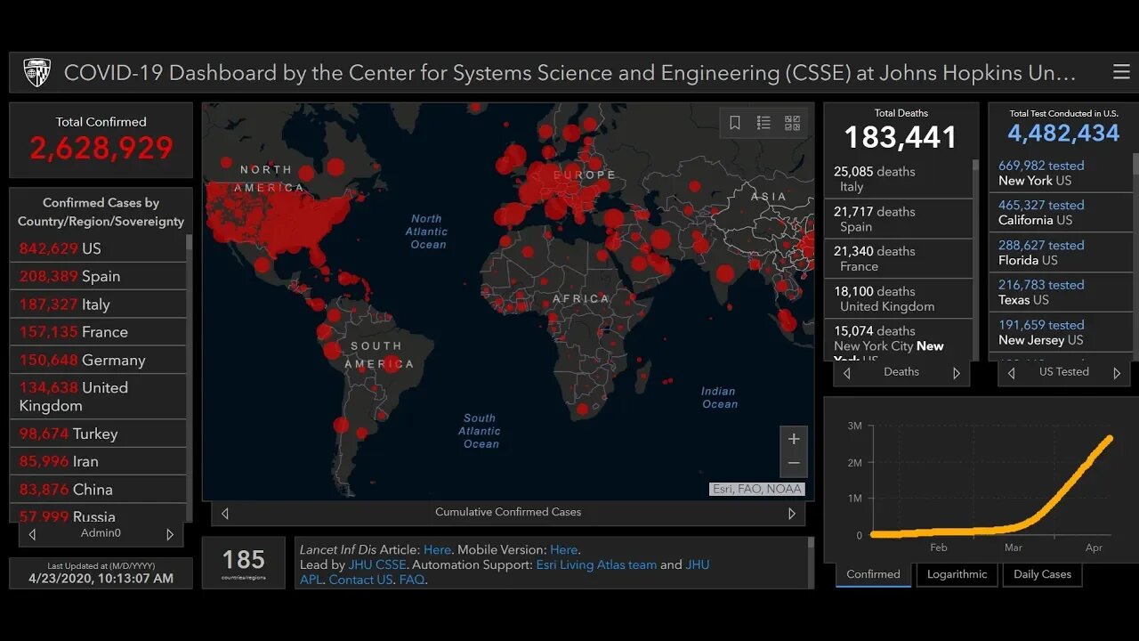Image resolution: width=1139 pixels, height=641 pixels.
Task: Select 288,627 tested Florida row
Action: 1061,253
